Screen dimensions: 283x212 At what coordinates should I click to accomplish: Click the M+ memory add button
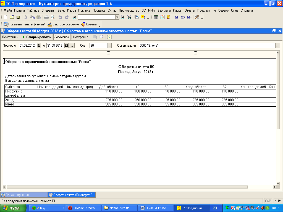click(x=183, y=17)
